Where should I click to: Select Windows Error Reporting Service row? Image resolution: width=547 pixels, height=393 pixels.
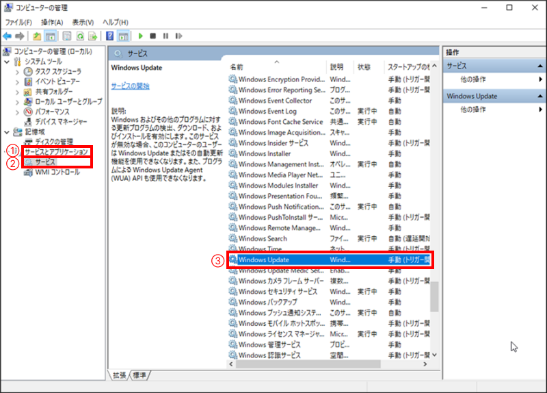330,90
